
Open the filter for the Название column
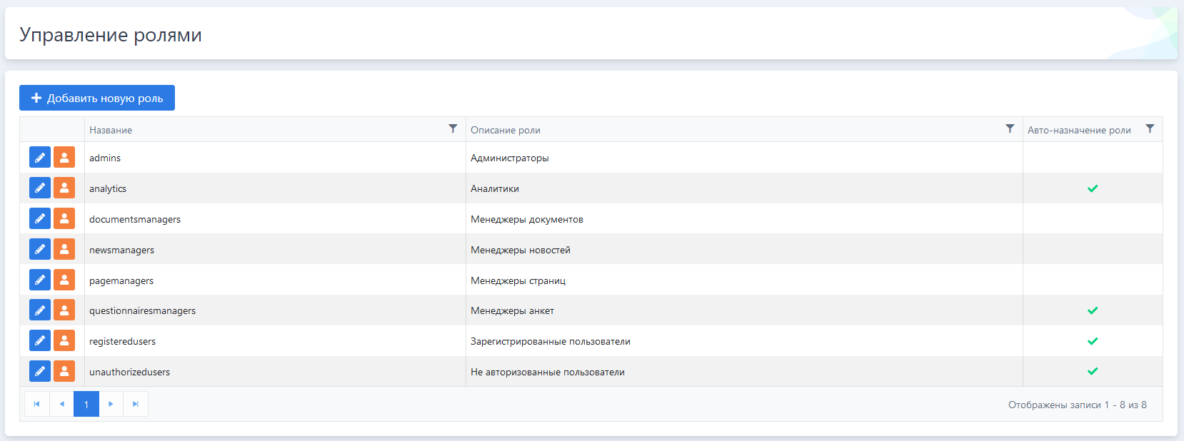453,129
